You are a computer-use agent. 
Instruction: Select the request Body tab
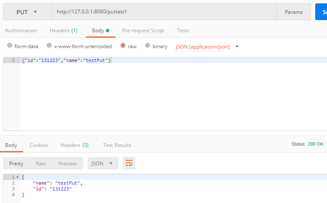100,31
